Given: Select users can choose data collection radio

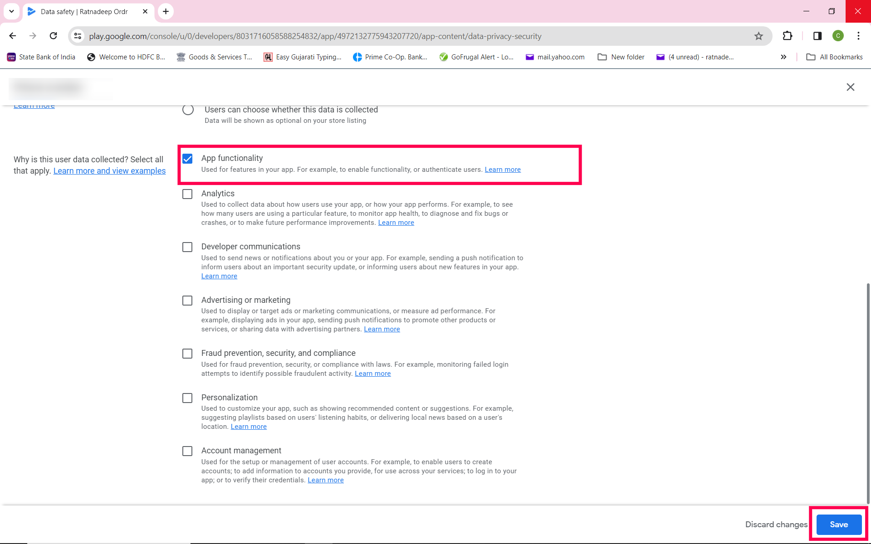Looking at the screenshot, I should [188, 110].
